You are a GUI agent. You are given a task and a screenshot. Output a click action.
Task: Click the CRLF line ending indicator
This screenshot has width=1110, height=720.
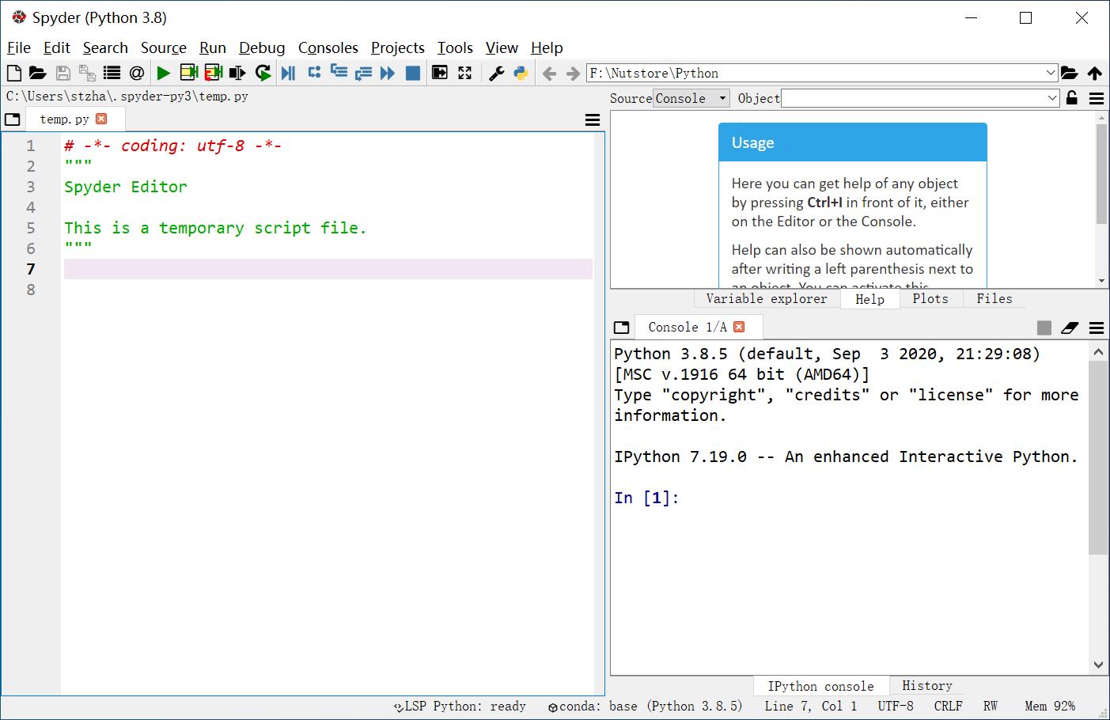tap(949, 706)
